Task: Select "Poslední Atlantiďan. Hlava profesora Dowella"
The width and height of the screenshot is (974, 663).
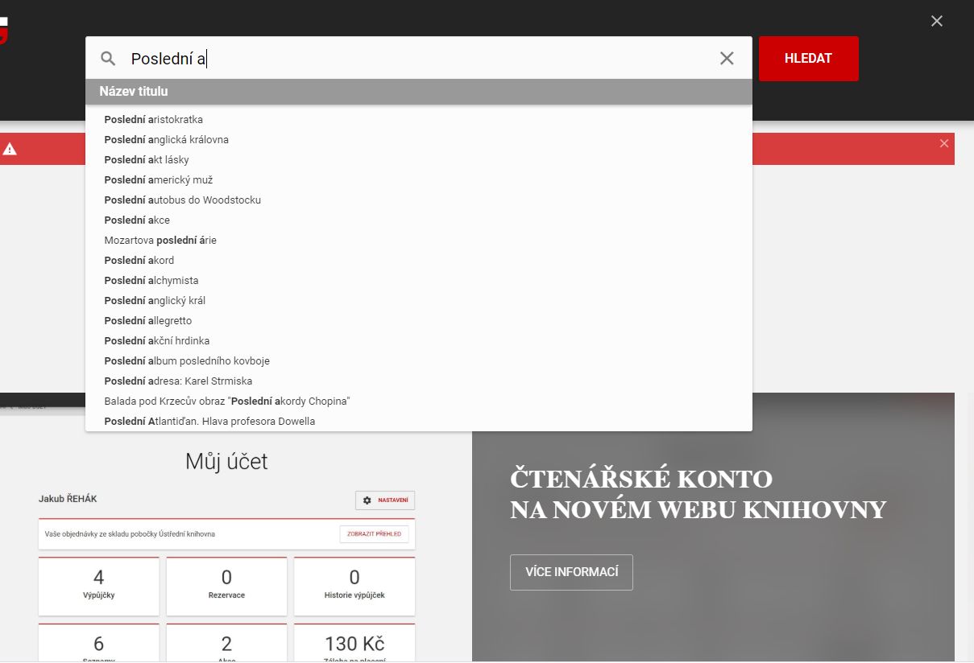Action: tap(209, 422)
